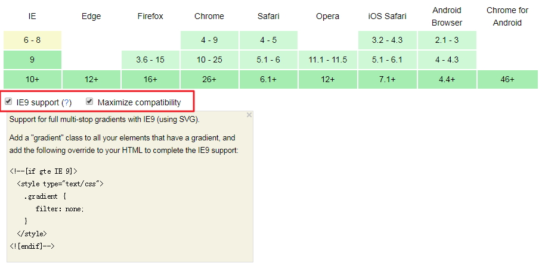Uncheck the IE9 support checkbox
This screenshot has height=266, width=542.
click(x=8, y=101)
